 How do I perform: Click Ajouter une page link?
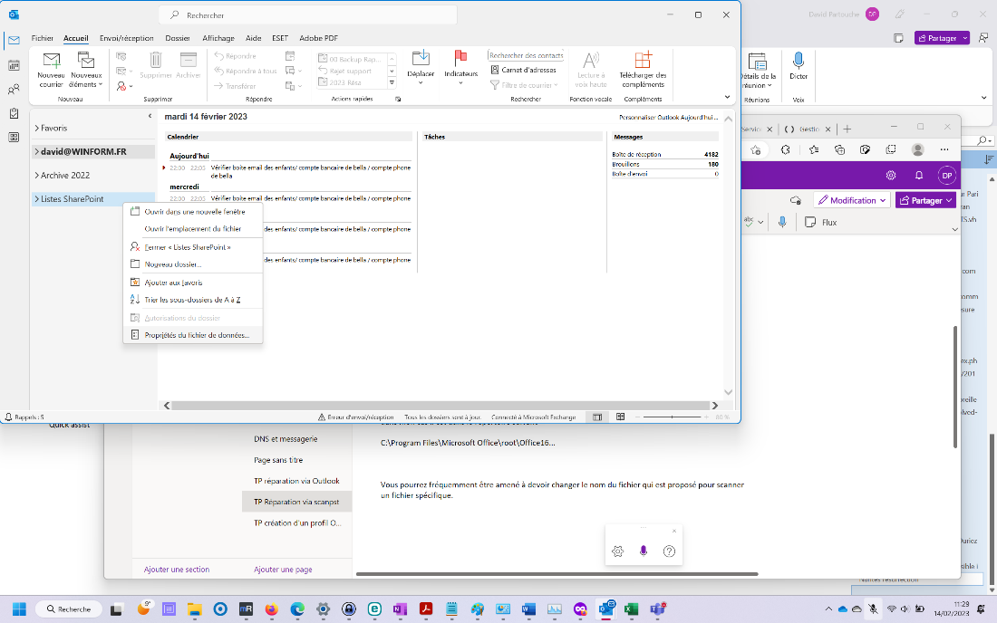(283, 570)
